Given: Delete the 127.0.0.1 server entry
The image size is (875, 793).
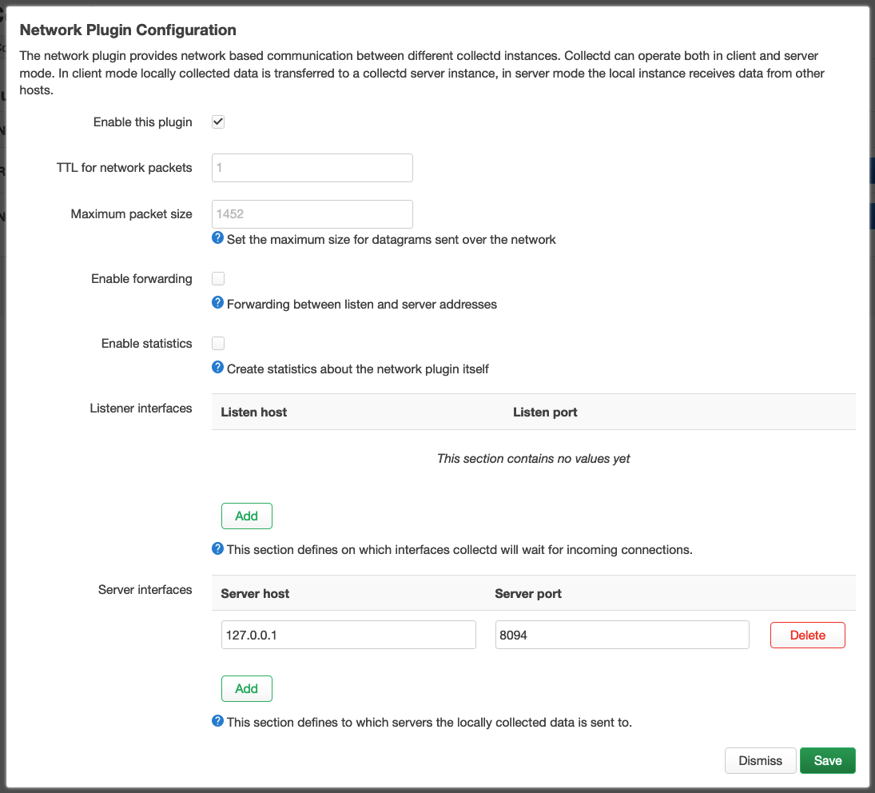Looking at the screenshot, I should click(x=807, y=636).
